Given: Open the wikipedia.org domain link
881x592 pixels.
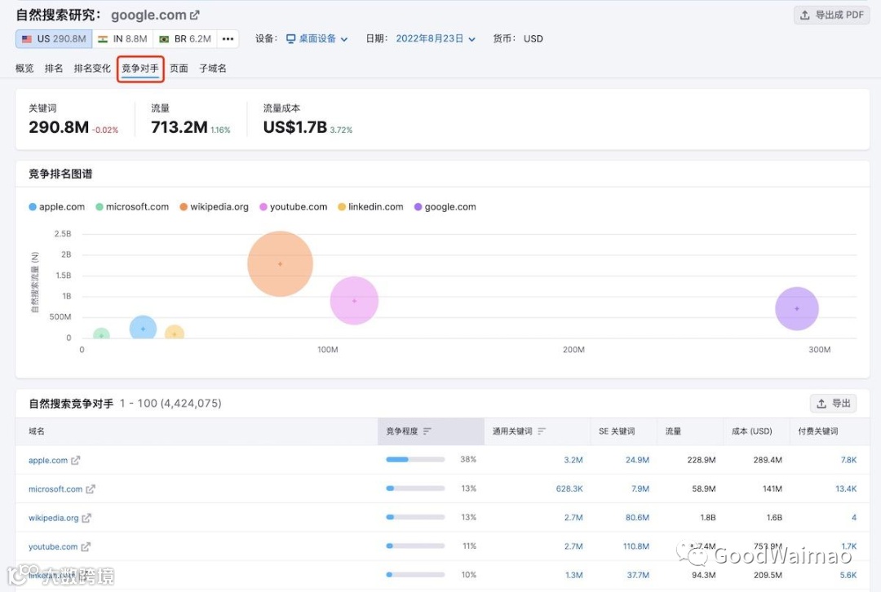Looking at the screenshot, I should click(x=53, y=518).
